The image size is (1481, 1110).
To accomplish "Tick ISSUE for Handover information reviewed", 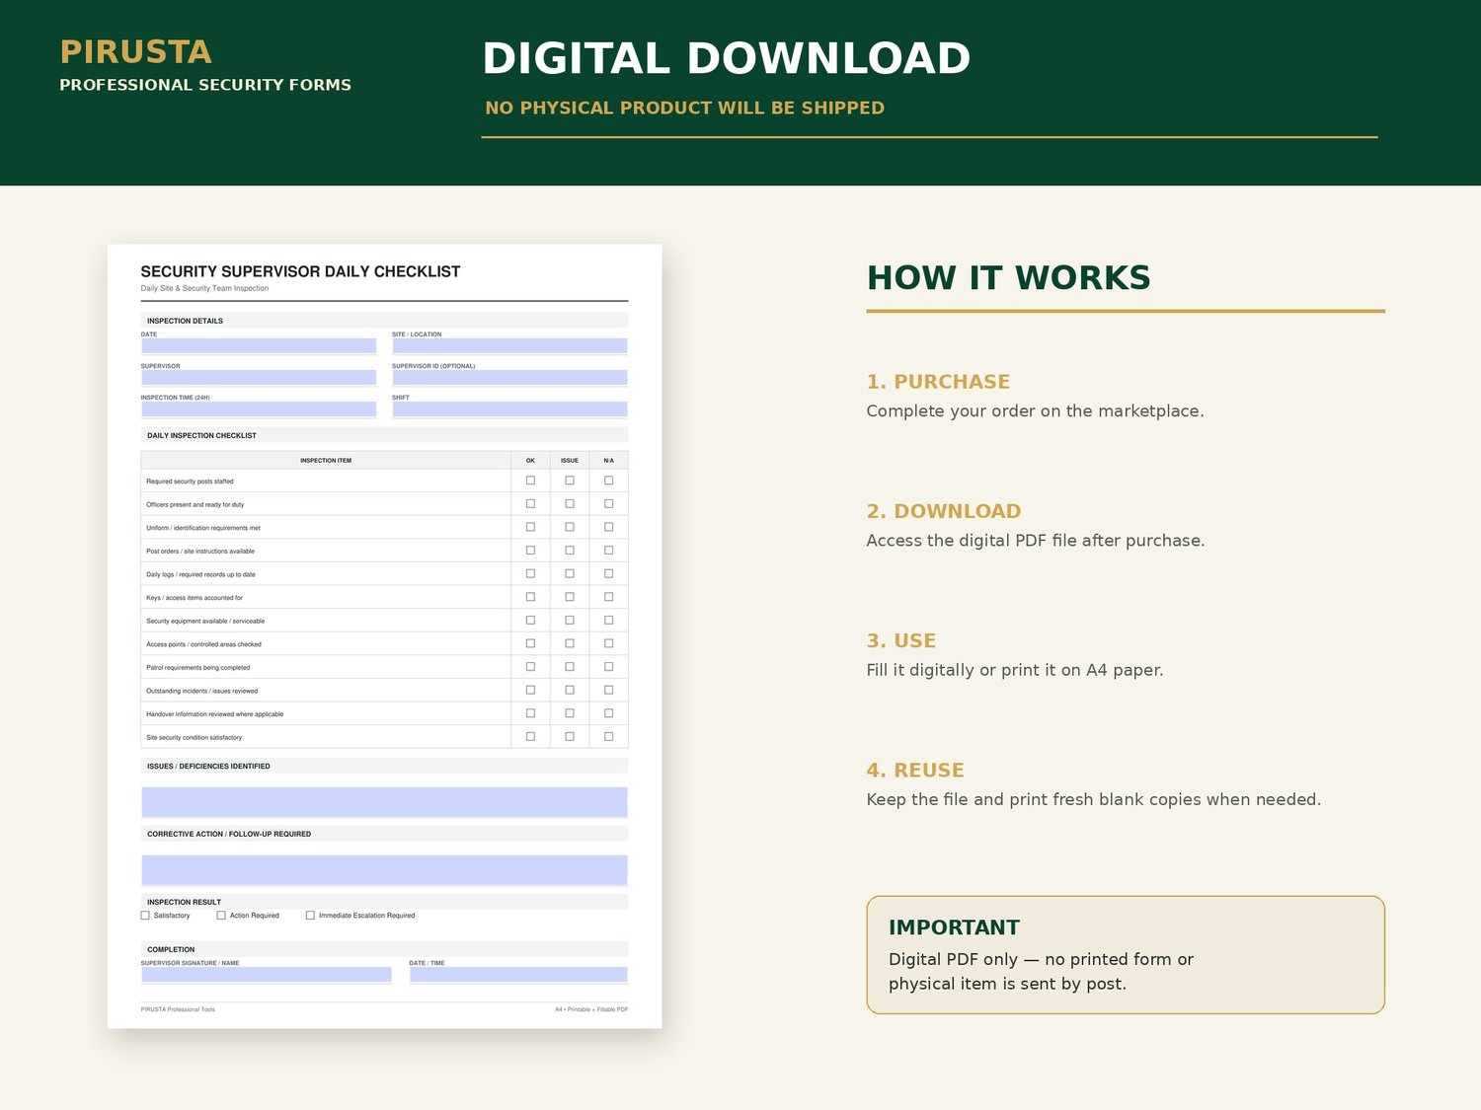I will [570, 713].
